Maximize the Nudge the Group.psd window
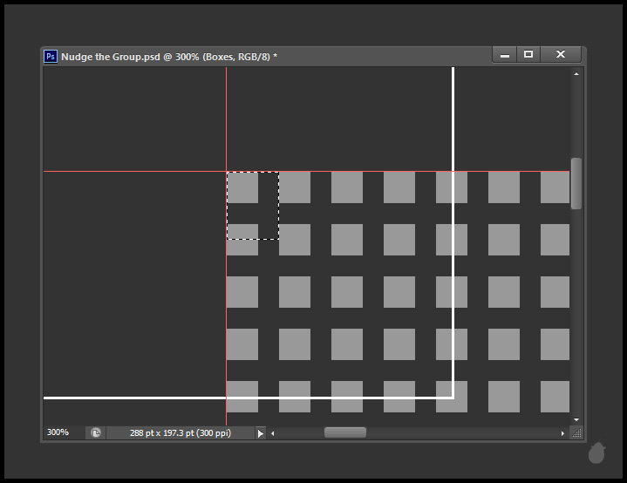The width and height of the screenshot is (627, 483). click(x=528, y=54)
